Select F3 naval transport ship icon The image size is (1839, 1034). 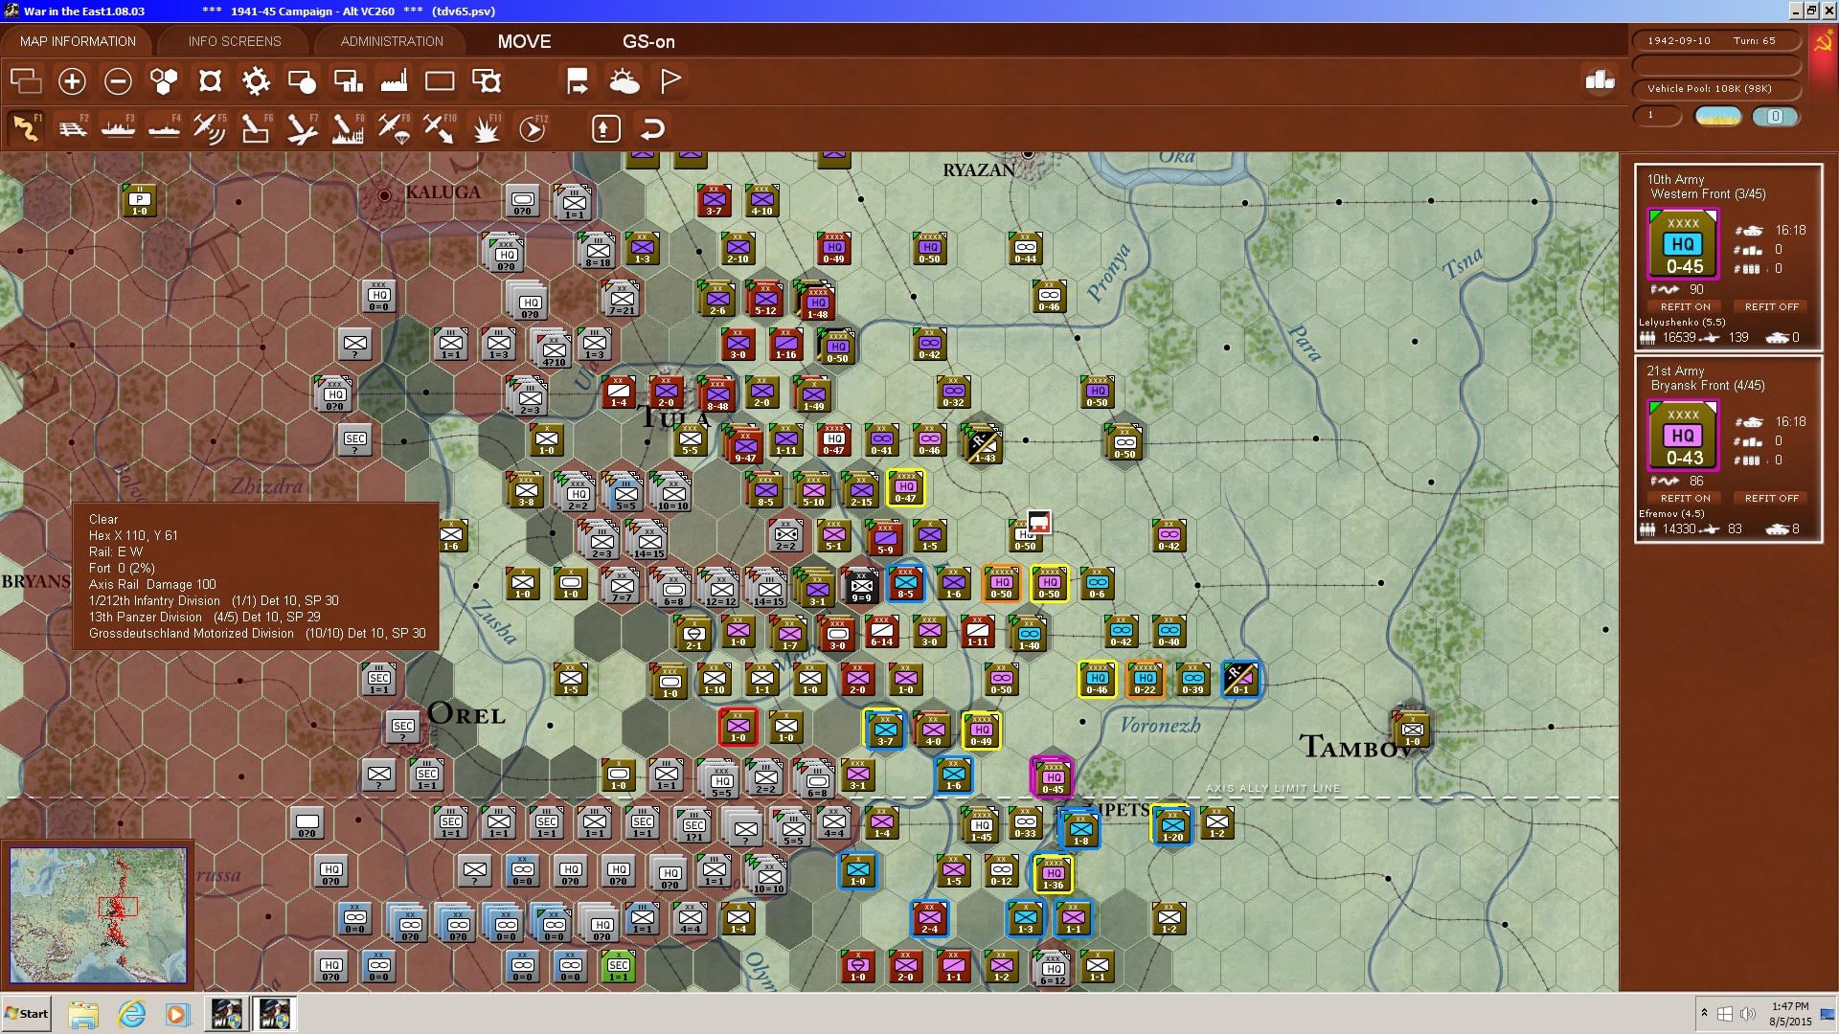[x=118, y=128]
